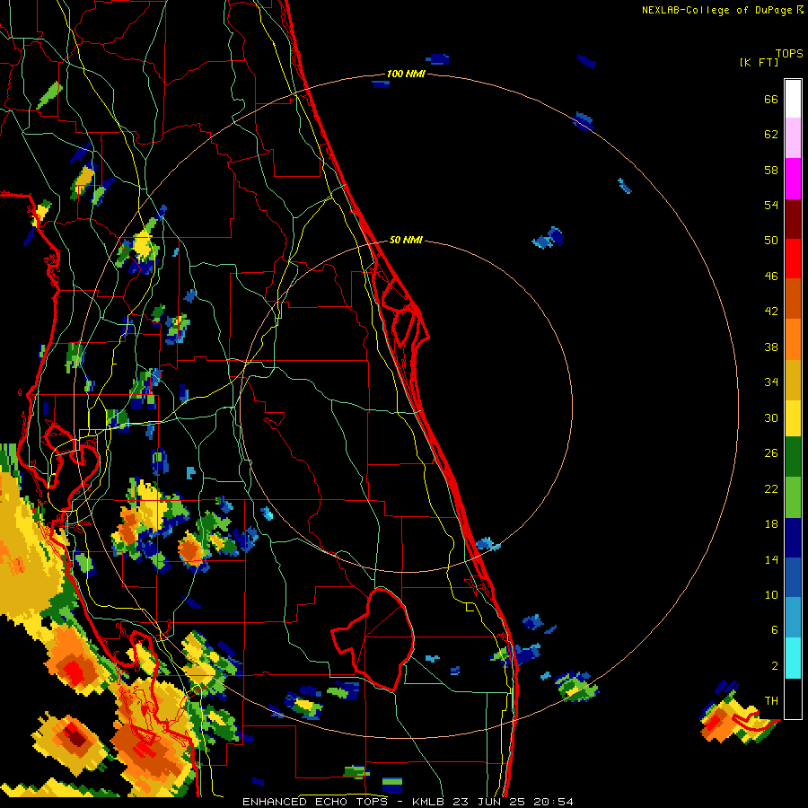808x808 pixels.
Task: Click the 50 NMI range ring label
Action: 406,240
